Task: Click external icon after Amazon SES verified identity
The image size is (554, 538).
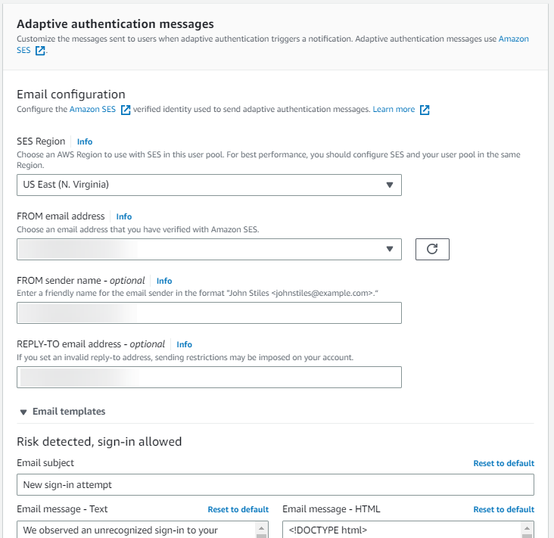Action: pos(126,110)
